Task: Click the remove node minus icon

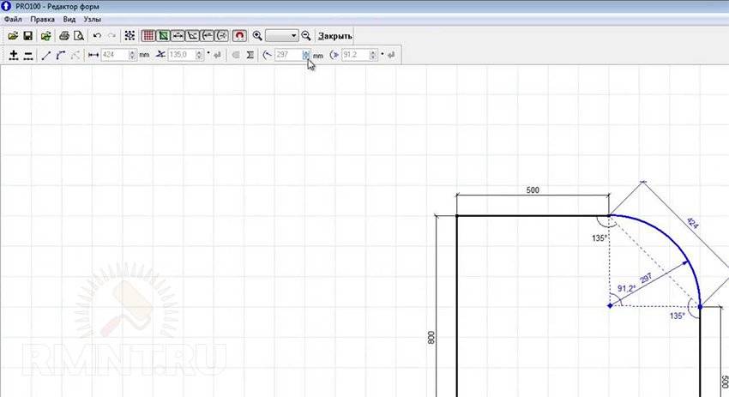Action: point(28,56)
